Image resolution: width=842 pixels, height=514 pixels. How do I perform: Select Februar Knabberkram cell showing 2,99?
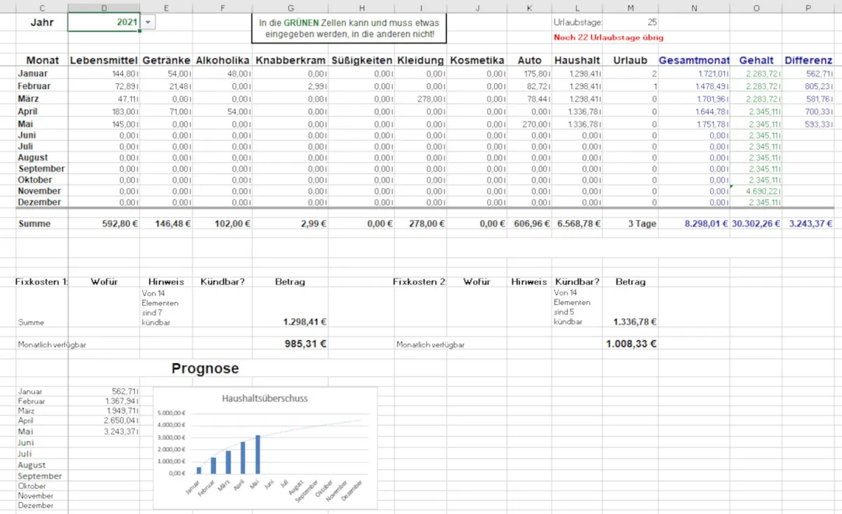pos(292,86)
